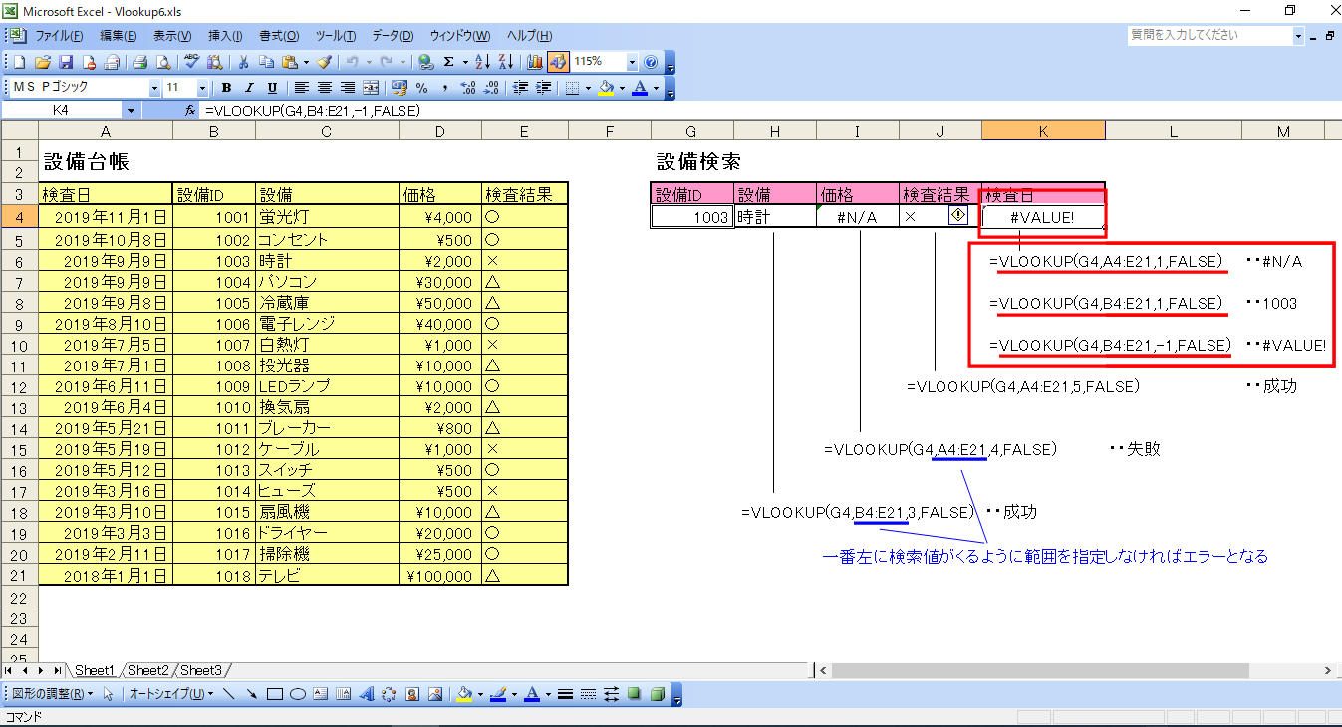Screen dimensions: 1342x727
Task: Click the fx Insert Function button
Action: click(190, 110)
